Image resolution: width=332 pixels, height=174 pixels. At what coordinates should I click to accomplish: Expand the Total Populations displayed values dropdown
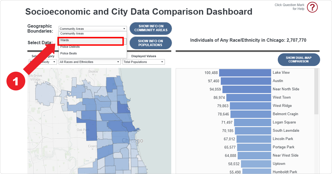143,62
